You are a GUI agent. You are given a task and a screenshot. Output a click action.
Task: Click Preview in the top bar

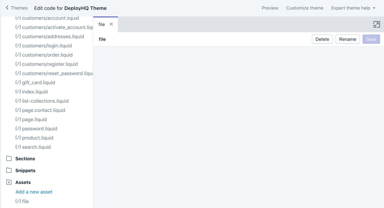coord(270,8)
